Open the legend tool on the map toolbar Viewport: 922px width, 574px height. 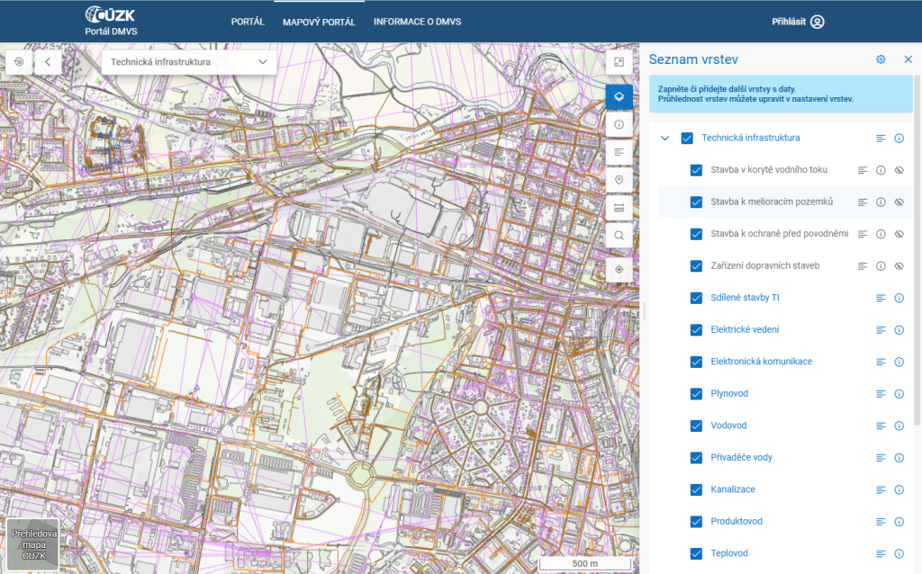pyautogui.click(x=619, y=152)
